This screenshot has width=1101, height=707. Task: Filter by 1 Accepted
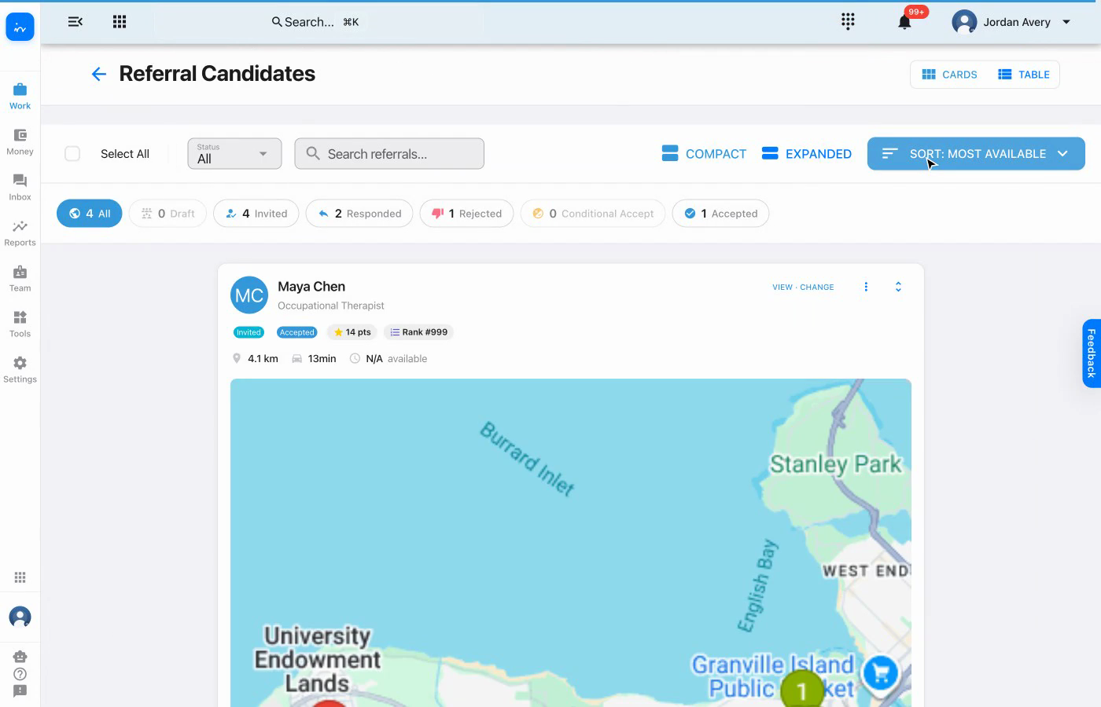pos(720,214)
